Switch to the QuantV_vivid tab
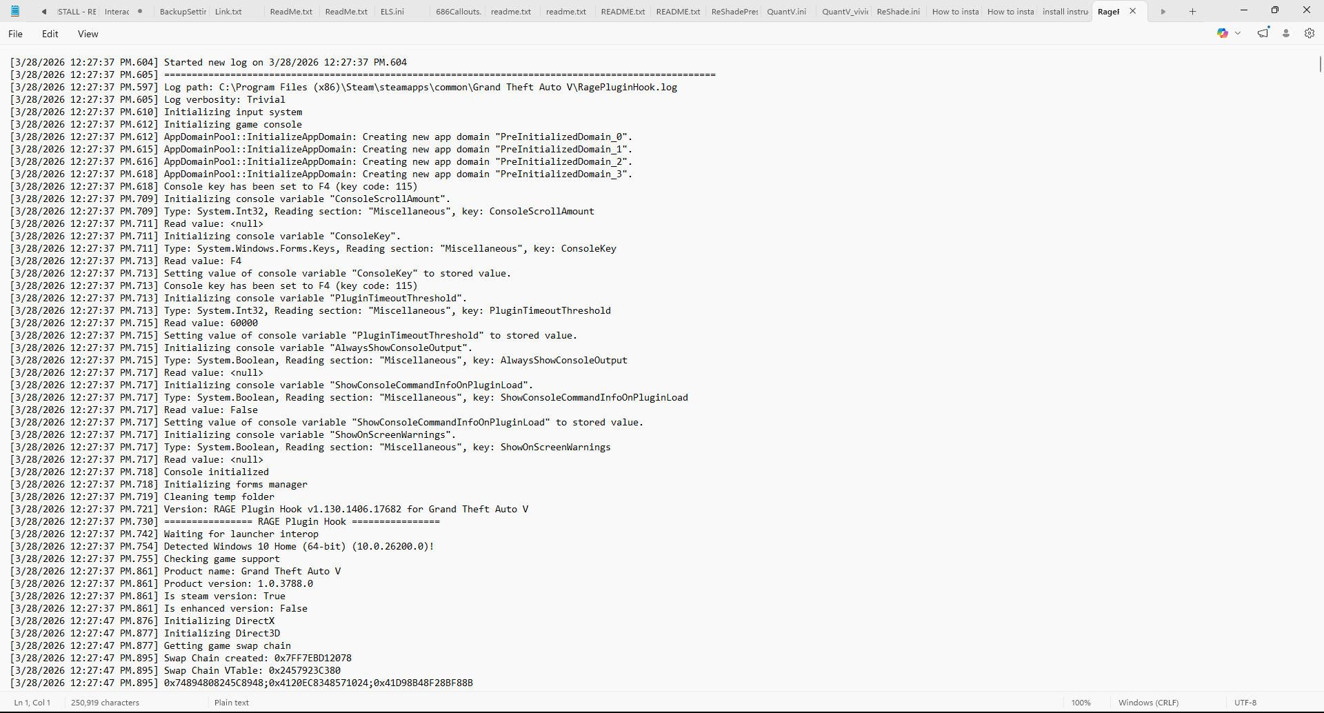Viewport: 1324px width, 713px height. [845, 12]
